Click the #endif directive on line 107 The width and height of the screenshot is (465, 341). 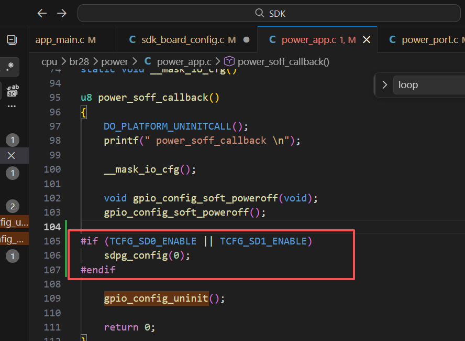coord(98,270)
